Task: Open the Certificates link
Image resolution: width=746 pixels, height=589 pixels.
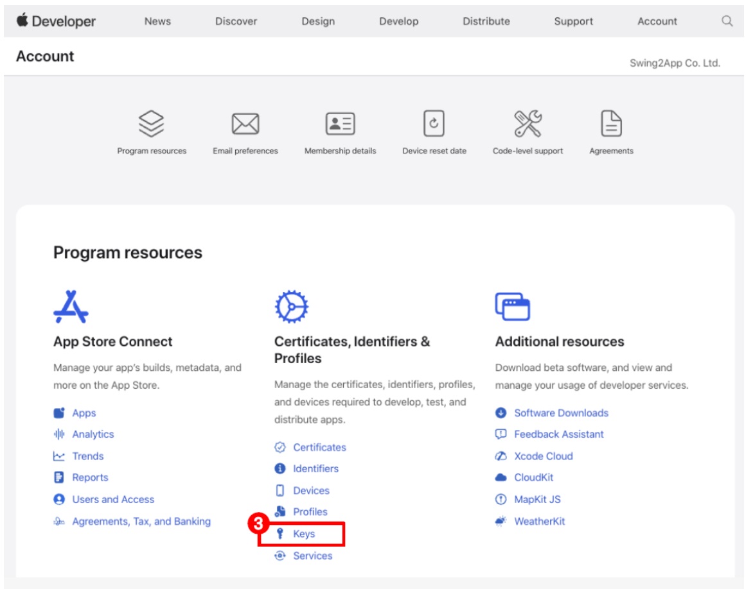Action: click(320, 447)
